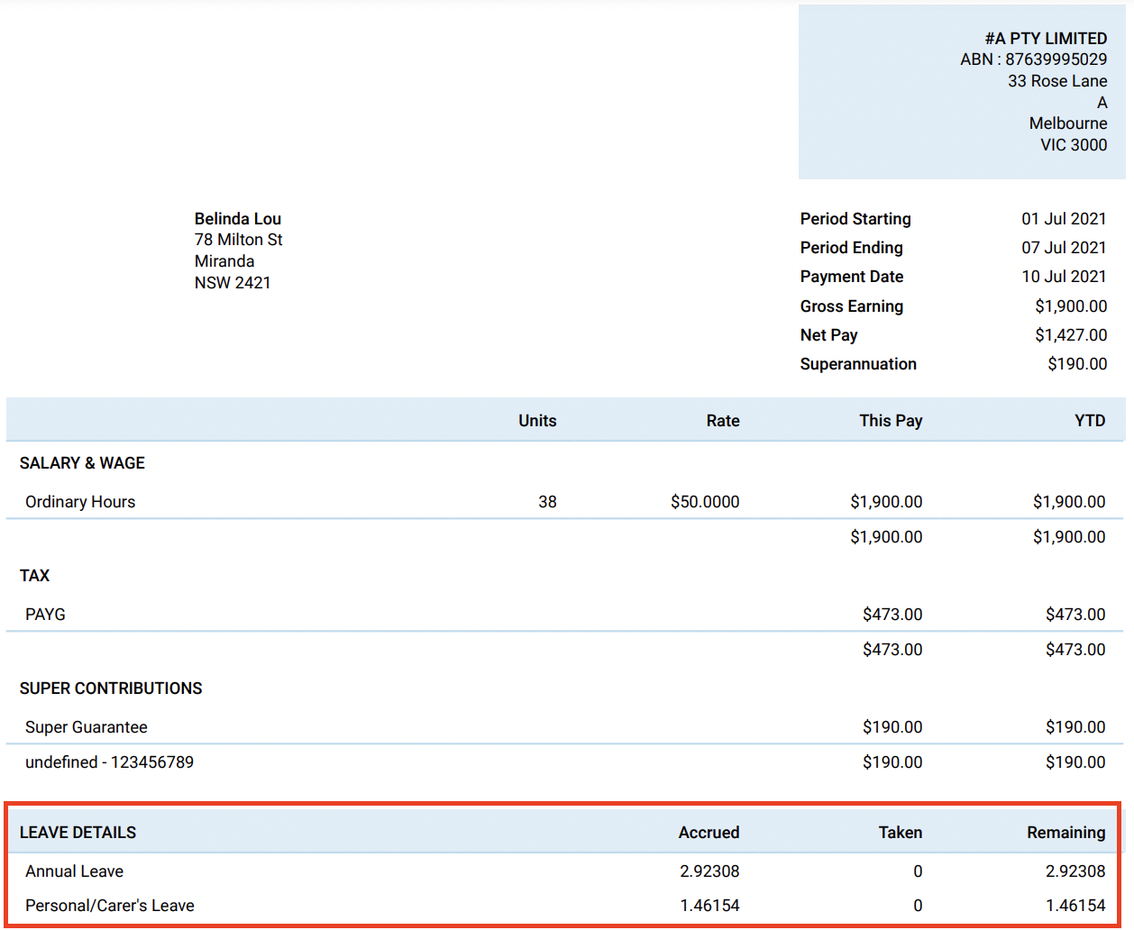1134x930 pixels.
Task: Select the Gross Earning amount $1,900.00
Action: (x=1071, y=305)
